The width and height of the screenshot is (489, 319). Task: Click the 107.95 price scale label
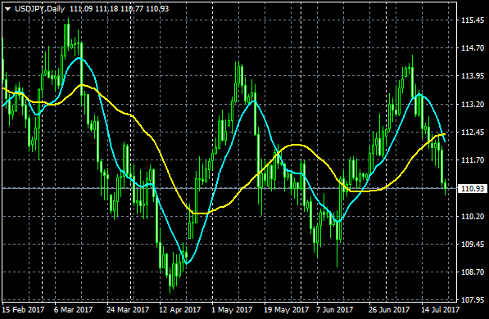coord(473,300)
